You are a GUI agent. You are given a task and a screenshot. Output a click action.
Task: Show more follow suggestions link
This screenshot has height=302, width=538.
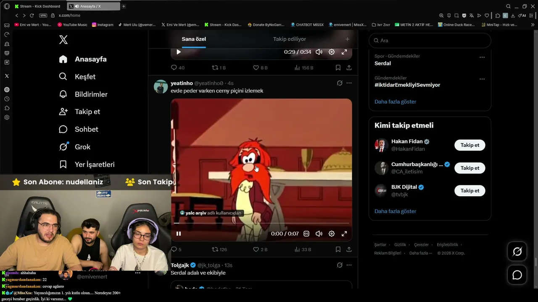396,211
